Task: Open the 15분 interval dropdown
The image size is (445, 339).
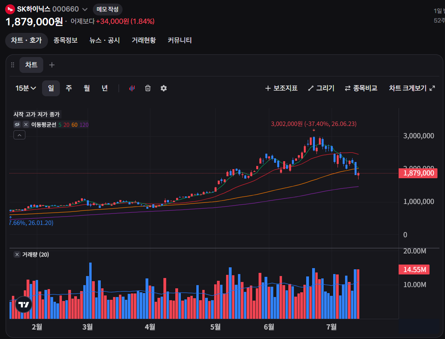Action: tap(26, 88)
